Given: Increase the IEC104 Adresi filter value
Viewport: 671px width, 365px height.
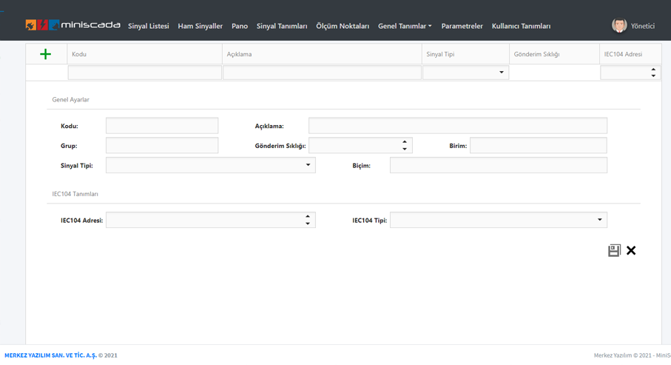Looking at the screenshot, I should click(653, 70).
